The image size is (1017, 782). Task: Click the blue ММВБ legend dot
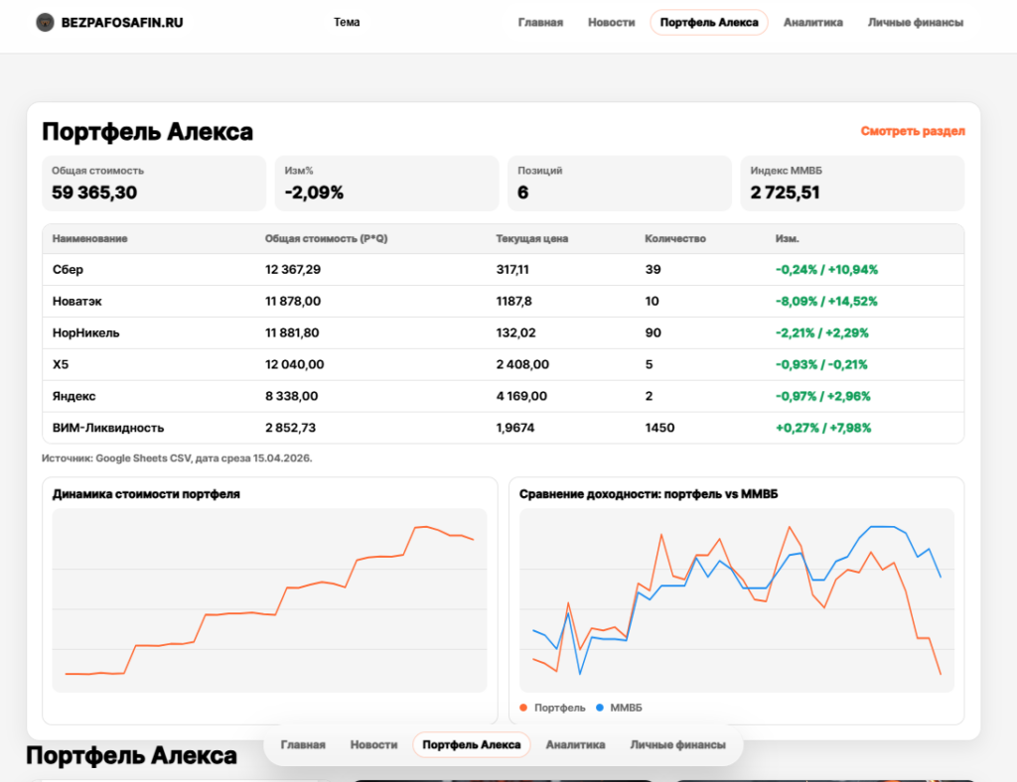pos(599,709)
